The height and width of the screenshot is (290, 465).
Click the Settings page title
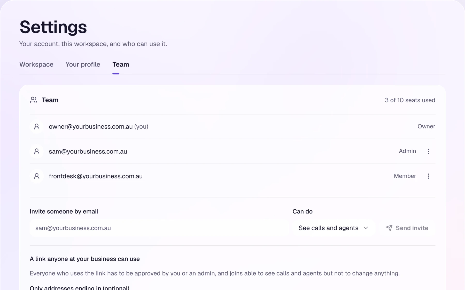click(53, 27)
